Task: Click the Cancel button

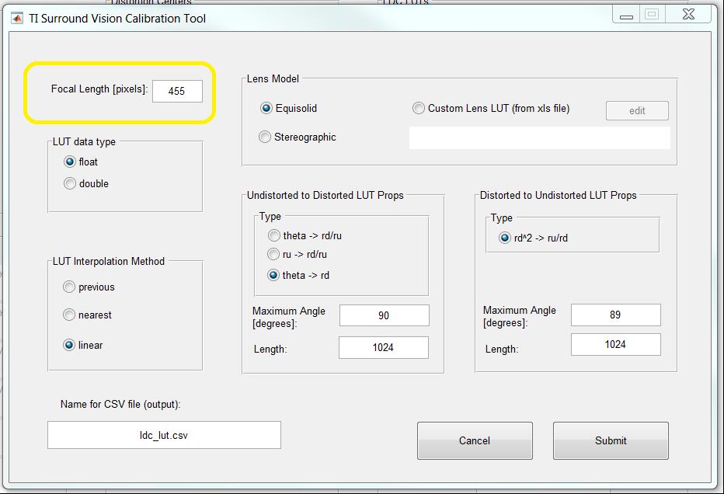Action: click(475, 440)
